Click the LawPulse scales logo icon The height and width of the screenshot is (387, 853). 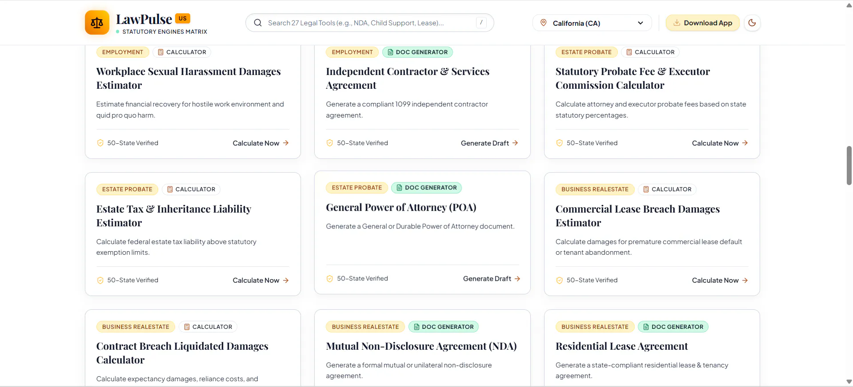pyautogui.click(x=97, y=23)
